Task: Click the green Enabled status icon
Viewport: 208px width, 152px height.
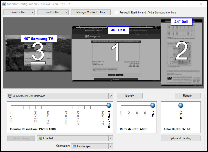Action: [40, 138]
